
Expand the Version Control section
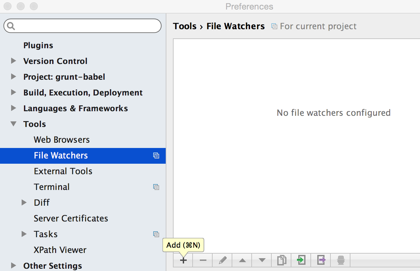pyautogui.click(x=13, y=61)
